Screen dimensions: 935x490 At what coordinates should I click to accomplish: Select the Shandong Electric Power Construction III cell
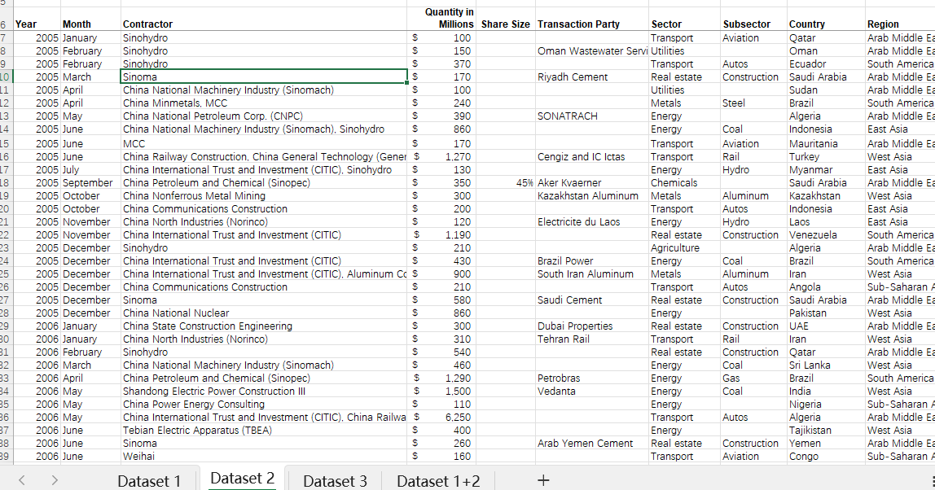pos(264,391)
